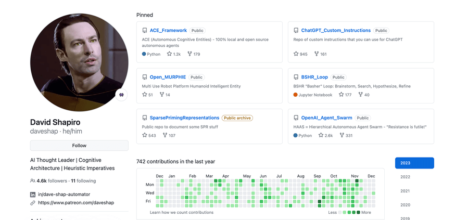View the 179 forks of ACE_Framework
The height and width of the screenshot is (220, 468).
(194, 54)
